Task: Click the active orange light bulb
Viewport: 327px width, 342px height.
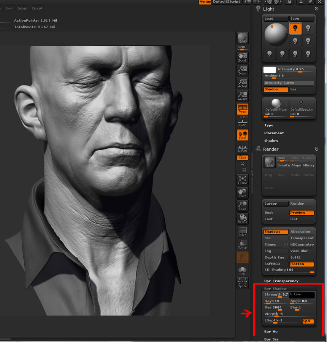Action: coord(295,28)
